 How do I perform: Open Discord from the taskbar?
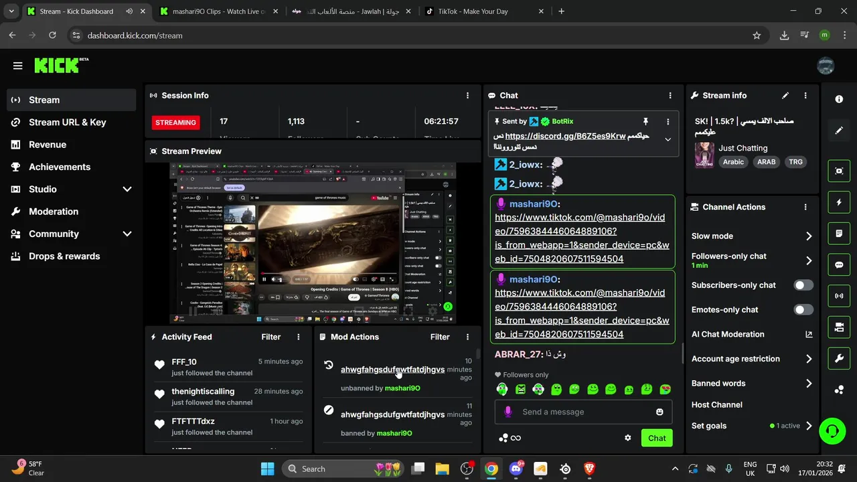516,469
